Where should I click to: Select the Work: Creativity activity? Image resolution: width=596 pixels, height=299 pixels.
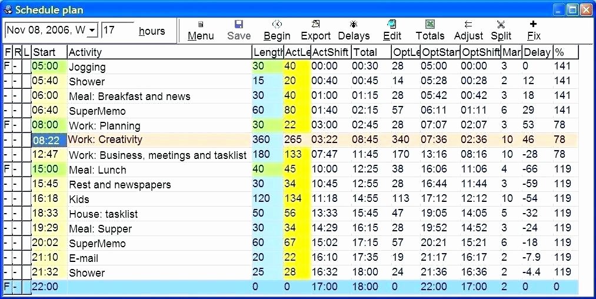(159, 139)
